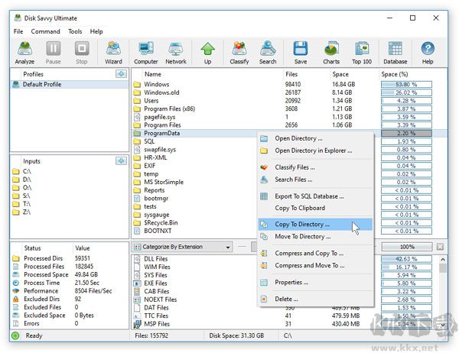Show the Top 100 files
Screen dimensions: 459x353
[362, 53]
